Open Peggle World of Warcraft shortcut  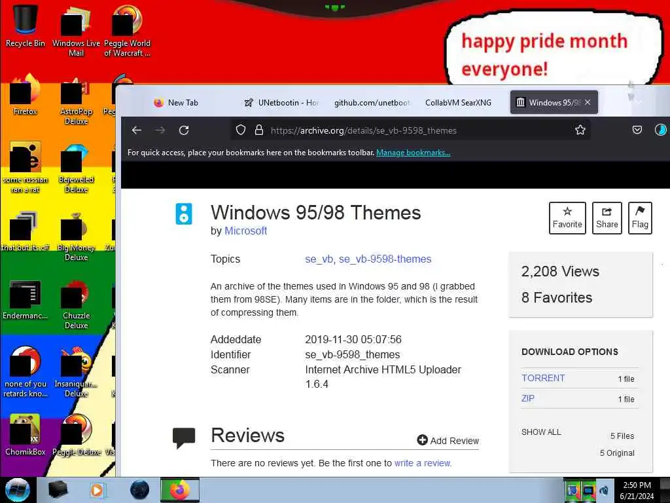tap(127, 32)
